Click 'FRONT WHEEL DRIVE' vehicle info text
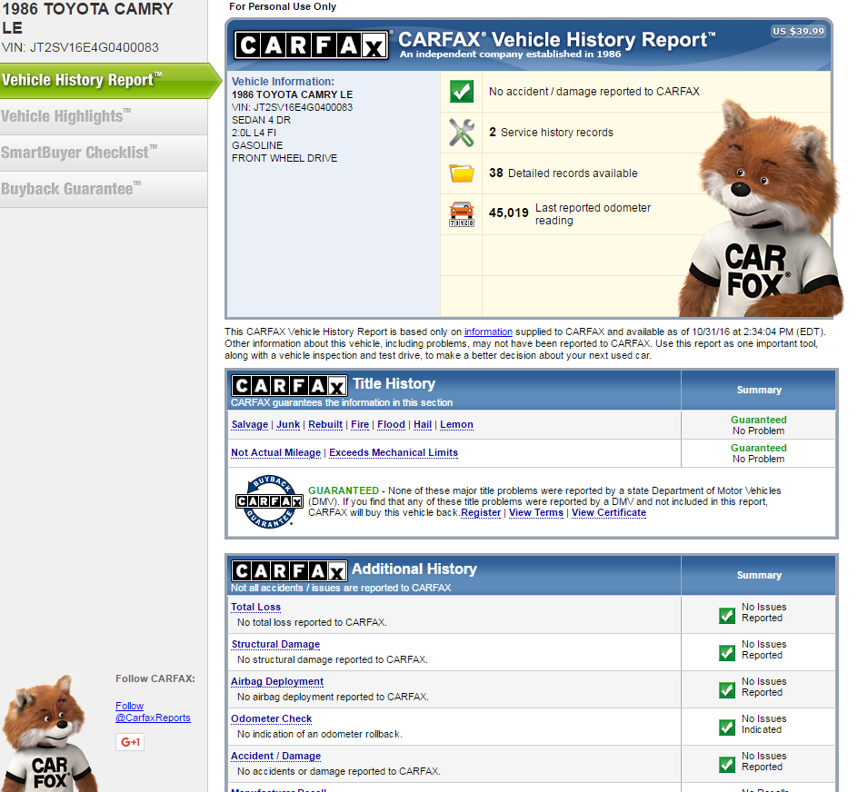Screen dimensions: 858x792 point(284,158)
